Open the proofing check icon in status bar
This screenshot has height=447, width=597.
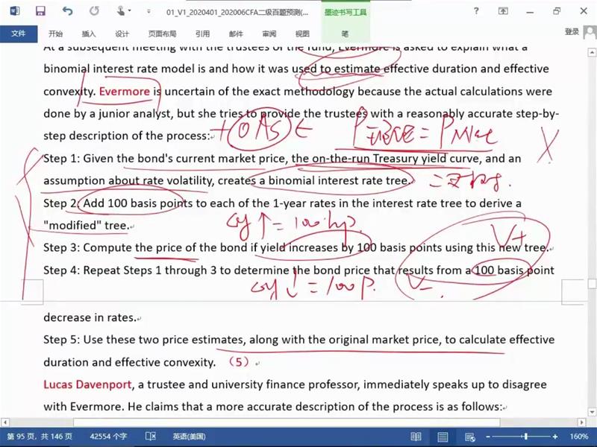point(150,436)
